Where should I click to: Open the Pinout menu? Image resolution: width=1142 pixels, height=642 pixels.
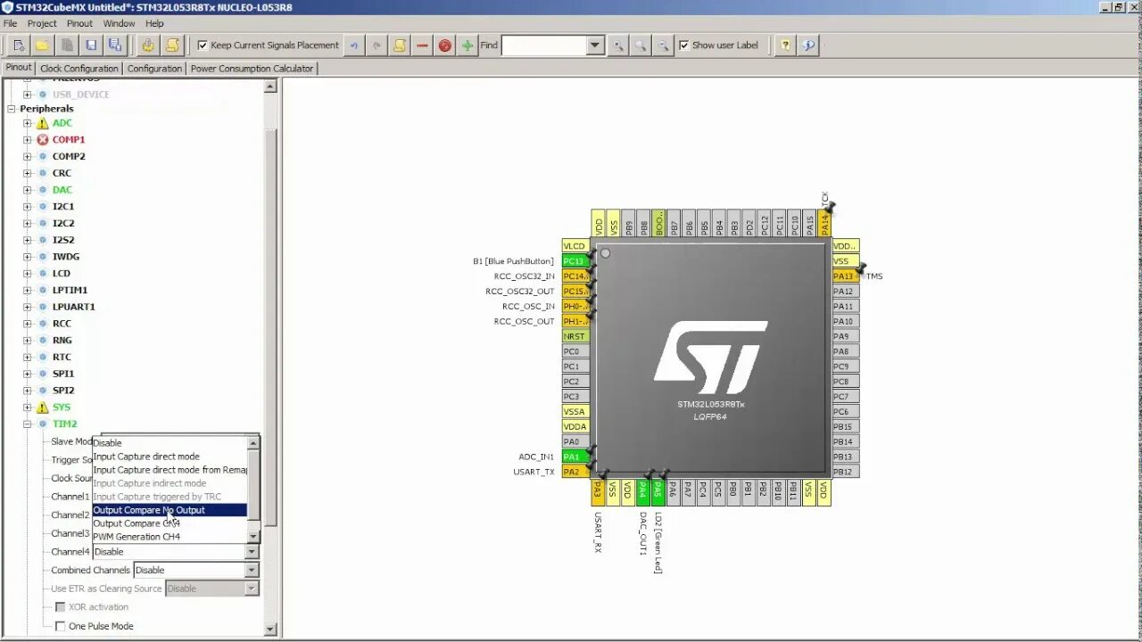pyautogui.click(x=79, y=23)
